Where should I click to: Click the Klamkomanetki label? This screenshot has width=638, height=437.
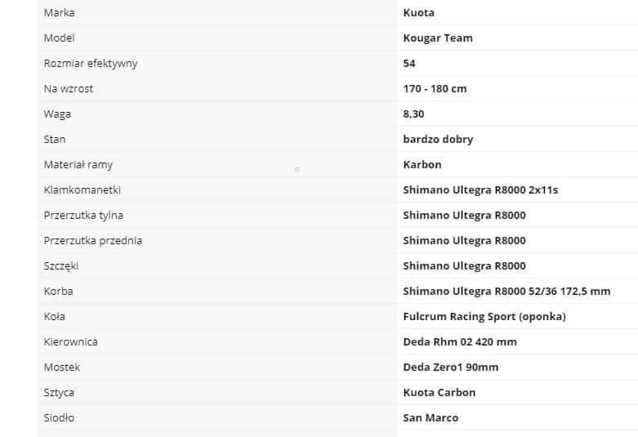tap(83, 190)
